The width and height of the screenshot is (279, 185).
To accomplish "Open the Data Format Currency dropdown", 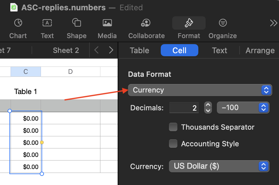I will 200,90.
